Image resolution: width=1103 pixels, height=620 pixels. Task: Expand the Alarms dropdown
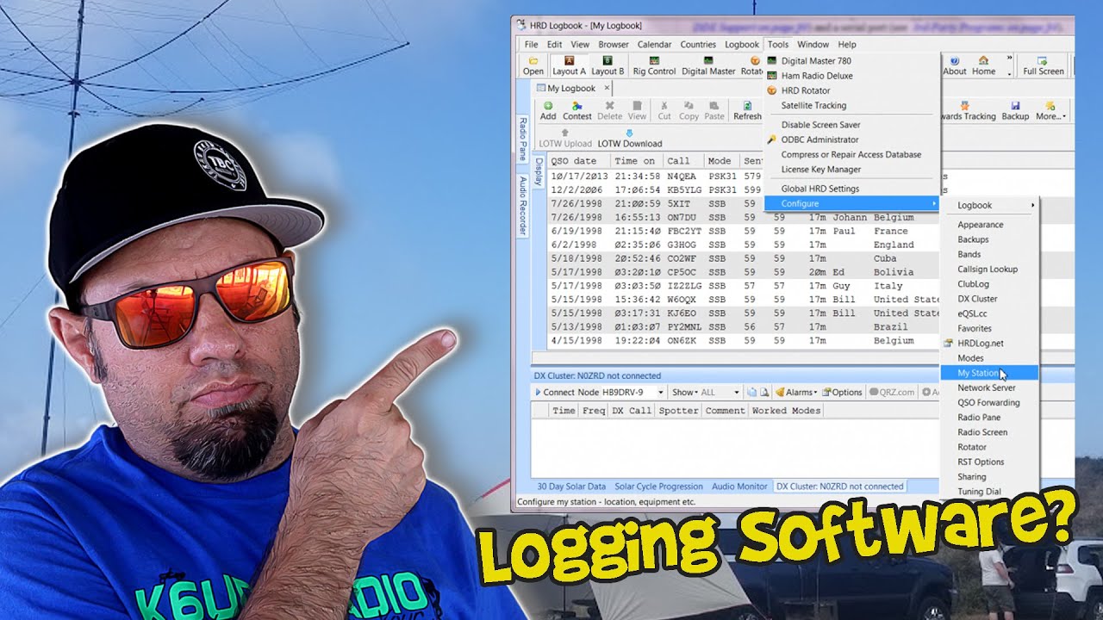coord(816,393)
